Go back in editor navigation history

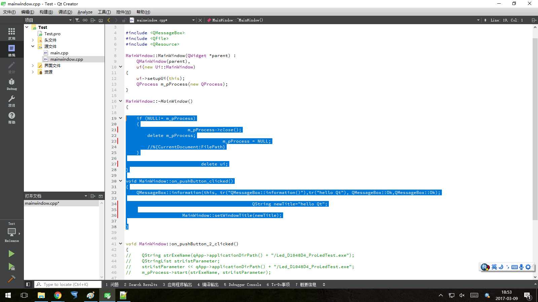click(109, 20)
